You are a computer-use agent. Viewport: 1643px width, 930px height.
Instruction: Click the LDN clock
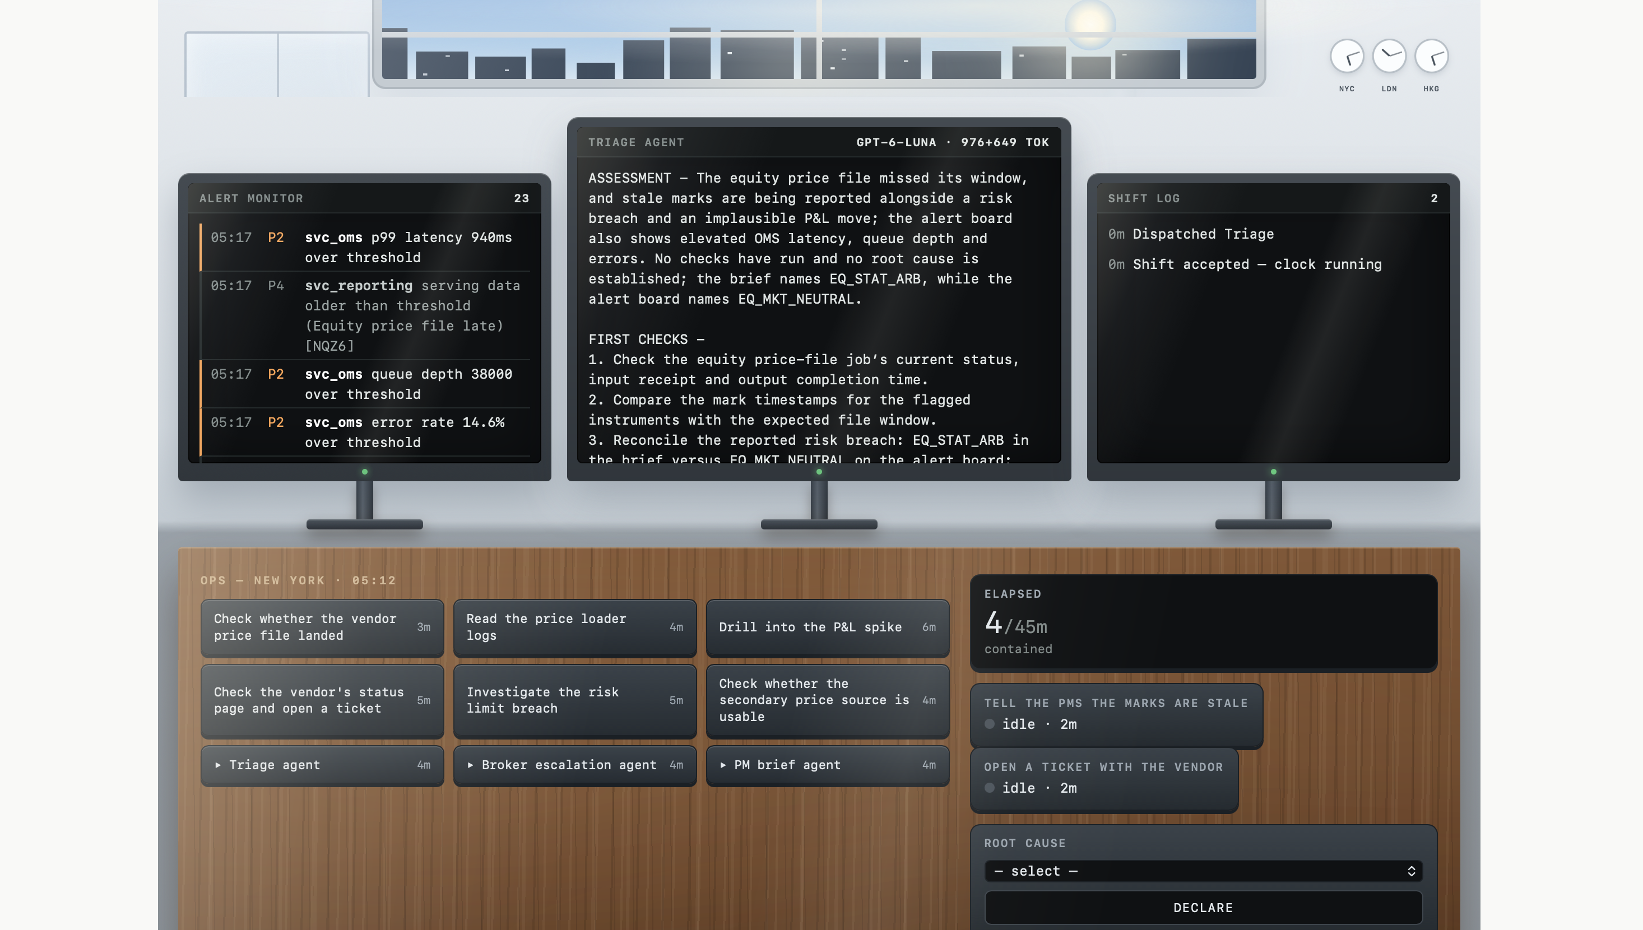point(1389,57)
